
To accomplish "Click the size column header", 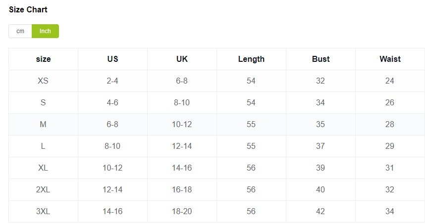I will pyautogui.click(x=43, y=59).
